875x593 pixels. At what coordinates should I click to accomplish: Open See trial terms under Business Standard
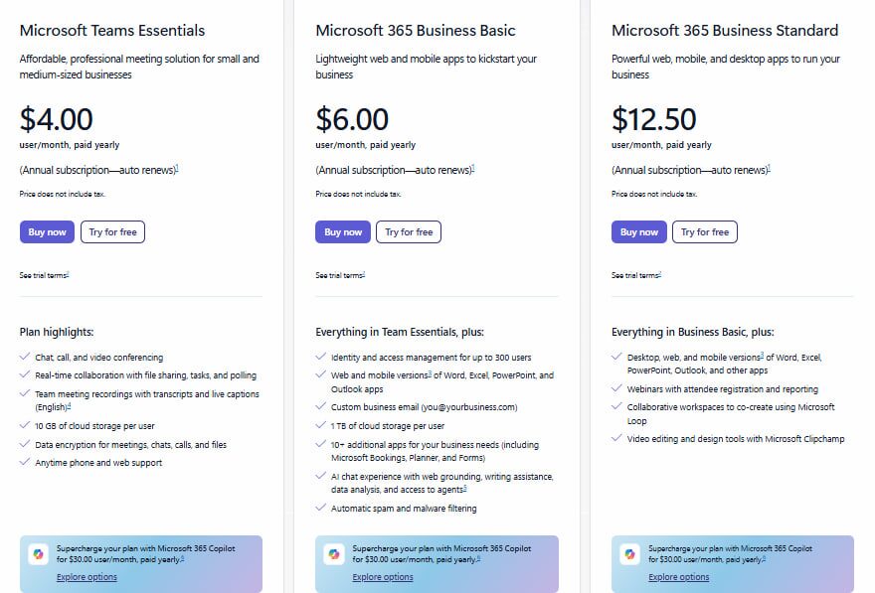click(636, 275)
